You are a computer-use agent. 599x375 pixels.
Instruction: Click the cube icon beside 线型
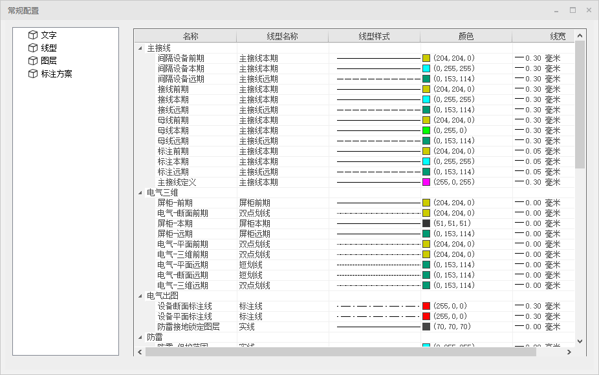pos(32,48)
